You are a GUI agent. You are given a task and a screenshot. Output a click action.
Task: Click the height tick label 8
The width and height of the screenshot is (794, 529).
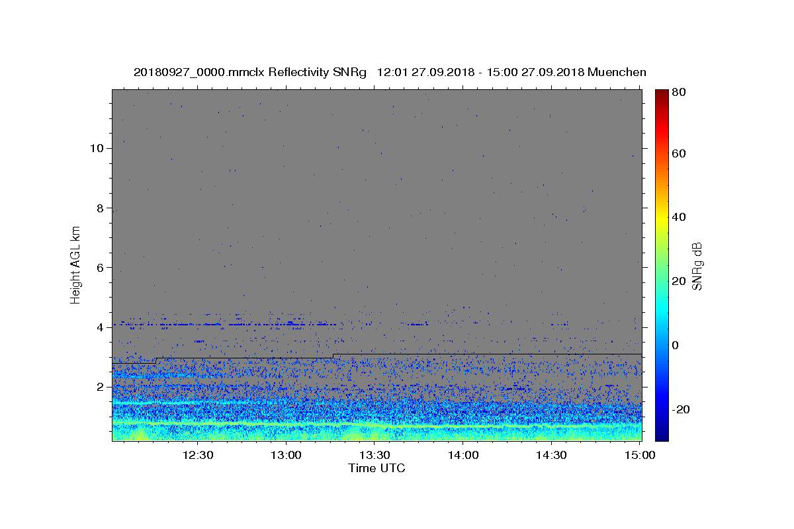point(101,208)
